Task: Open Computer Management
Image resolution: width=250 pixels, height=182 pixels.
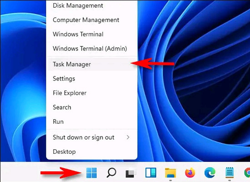Action: (92, 20)
